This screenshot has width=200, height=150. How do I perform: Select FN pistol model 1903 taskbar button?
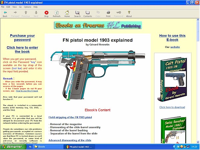coord(79,147)
